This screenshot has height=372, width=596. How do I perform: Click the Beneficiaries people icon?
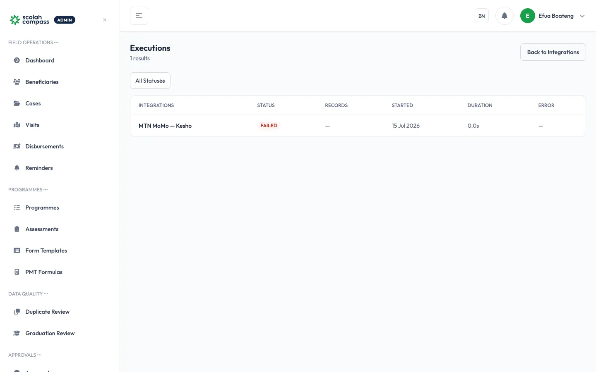[x=17, y=82]
